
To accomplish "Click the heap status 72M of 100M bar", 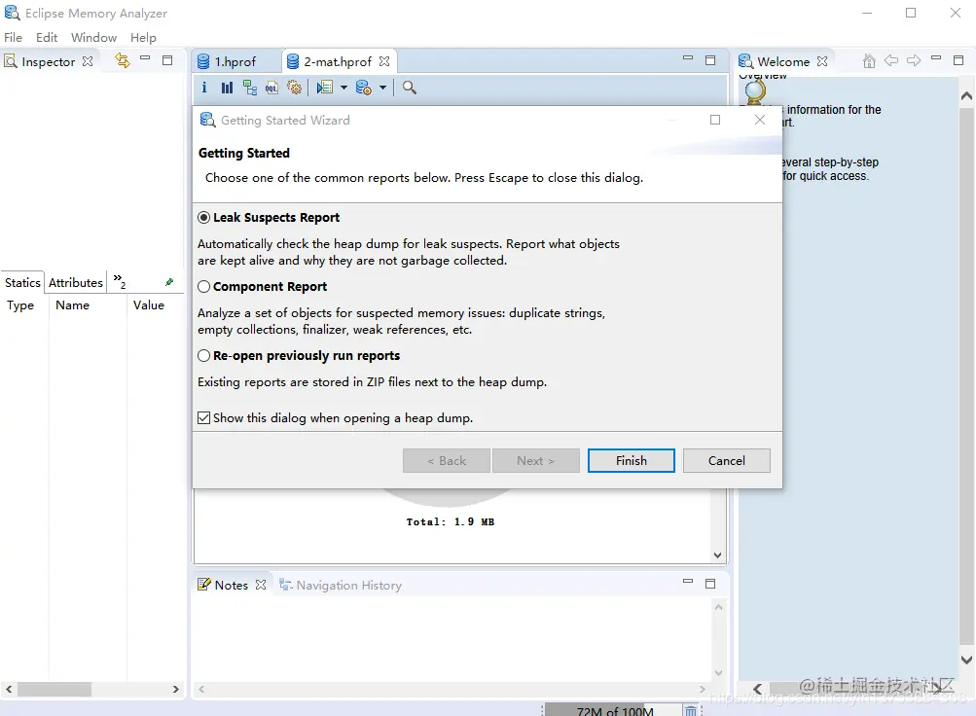I will click(614, 710).
